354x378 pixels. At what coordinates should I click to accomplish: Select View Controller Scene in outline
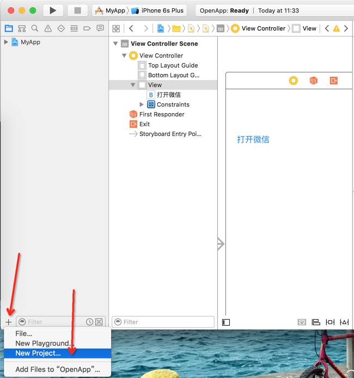click(163, 44)
